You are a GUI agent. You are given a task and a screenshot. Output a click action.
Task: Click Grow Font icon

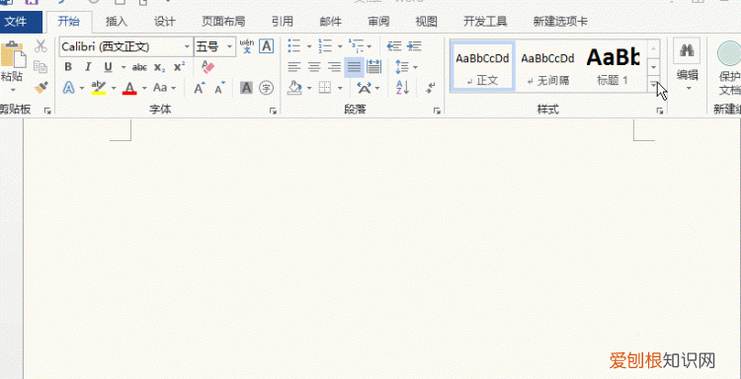coord(200,88)
